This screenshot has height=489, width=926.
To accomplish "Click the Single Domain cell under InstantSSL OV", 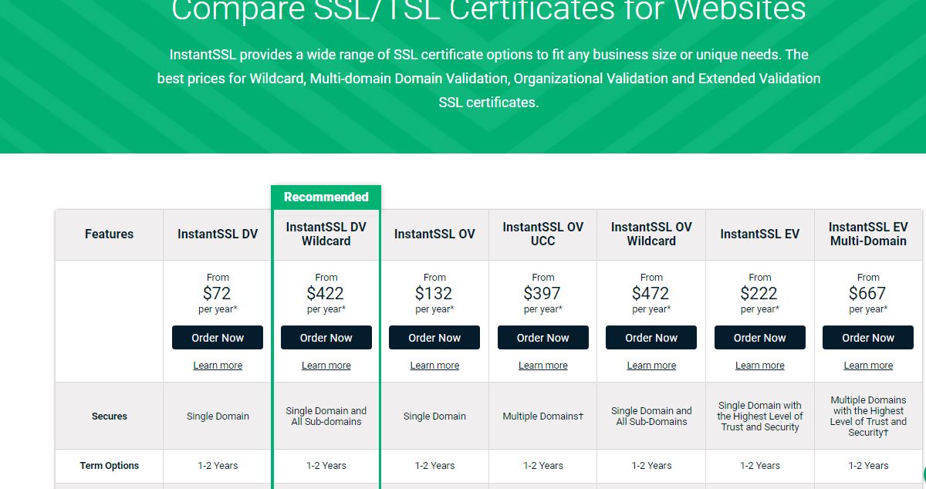I will pyautogui.click(x=434, y=416).
